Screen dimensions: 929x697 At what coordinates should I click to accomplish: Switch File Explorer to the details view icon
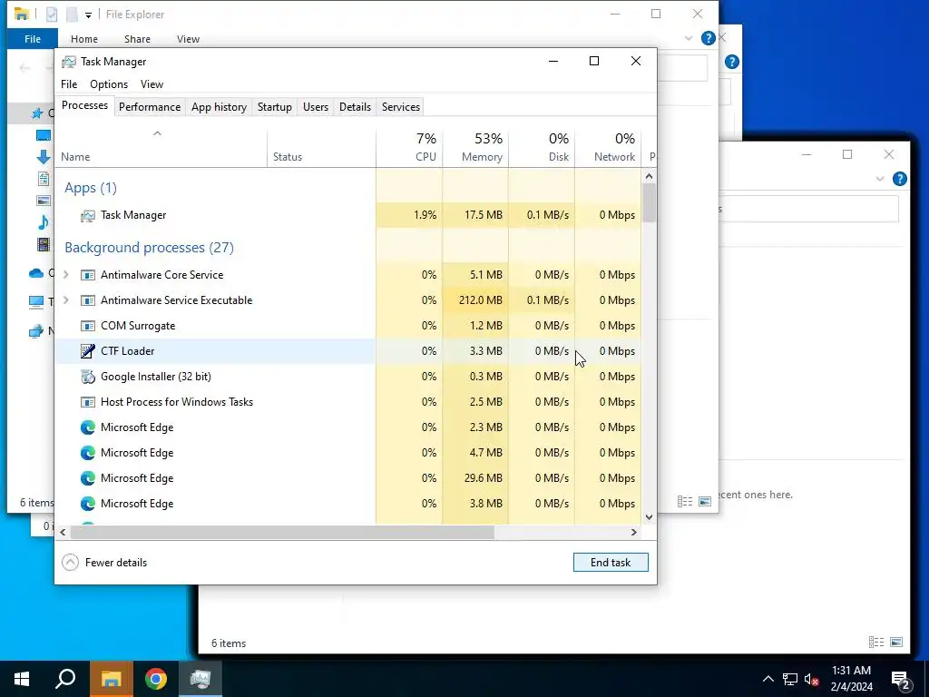tap(685, 501)
